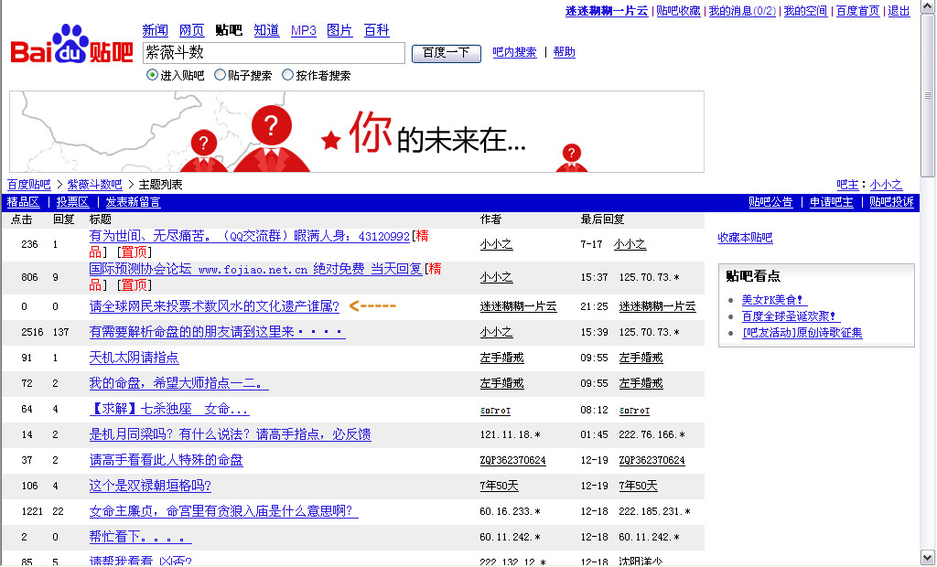Select the 进入贴吧 radio option

153,75
